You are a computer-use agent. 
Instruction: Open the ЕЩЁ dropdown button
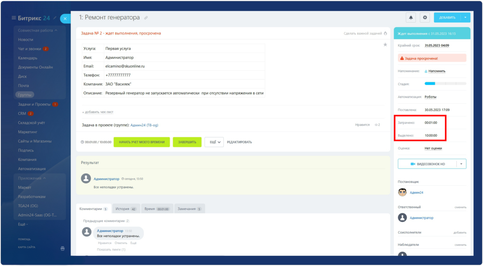[x=214, y=142]
